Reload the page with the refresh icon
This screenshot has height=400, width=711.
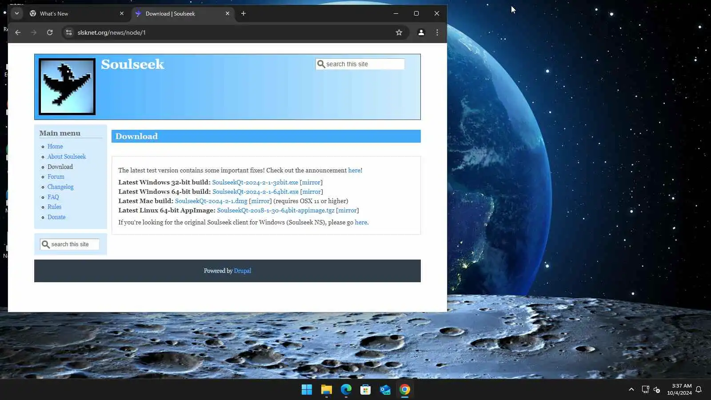[x=50, y=32]
